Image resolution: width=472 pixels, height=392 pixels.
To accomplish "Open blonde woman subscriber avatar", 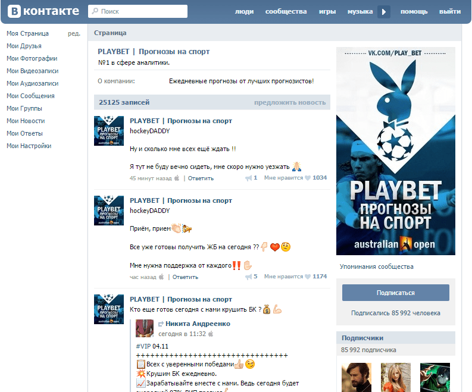I will (x=396, y=377).
